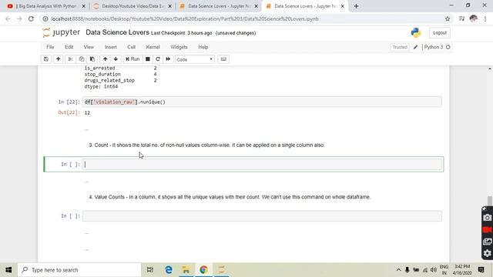This screenshot has width=493, height=277.
Task: Click the empty cell below Value Counts
Action: point(262,216)
